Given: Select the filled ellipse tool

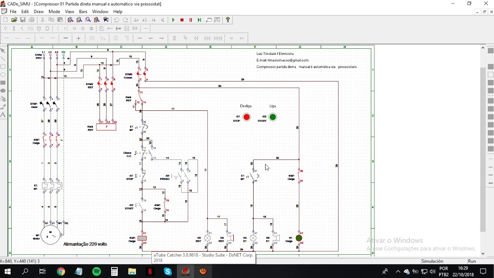Looking at the screenshot, I should 3,91.
